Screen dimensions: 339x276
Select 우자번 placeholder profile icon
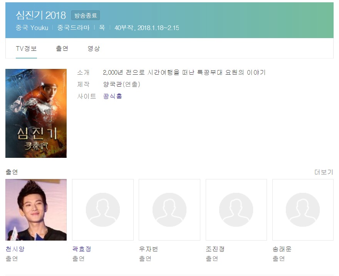point(169,210)
